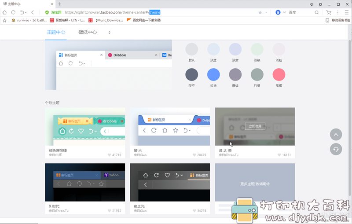This screenshot has height=224, width=352.
Task: Like 晨之美 theme via heart 16151
Action: coord(279,155)
